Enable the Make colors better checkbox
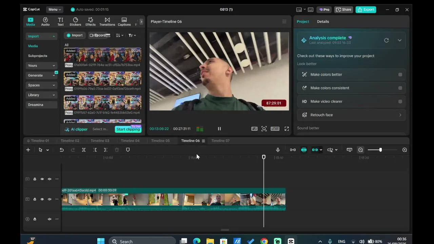The height and width of the screenshot is (244, 434). (400, 75)
